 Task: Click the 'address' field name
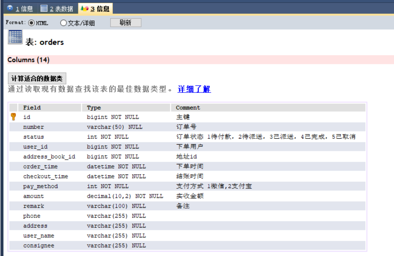(x=35, y=226)
